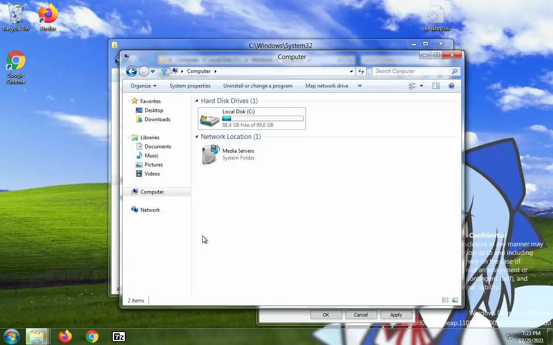Click C:\Windows\System32 window title bar
This screenshot has height=345, width=553.
click(x=280, y=45)
